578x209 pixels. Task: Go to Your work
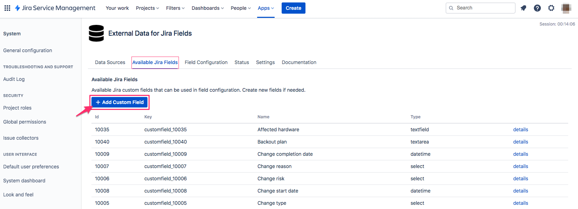coord(117,8)
